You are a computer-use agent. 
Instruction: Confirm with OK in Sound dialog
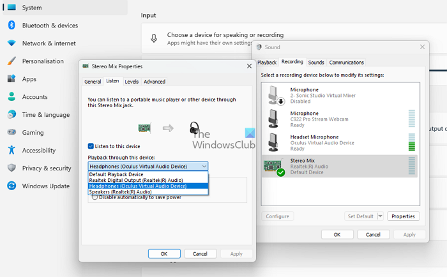[337, 234]
